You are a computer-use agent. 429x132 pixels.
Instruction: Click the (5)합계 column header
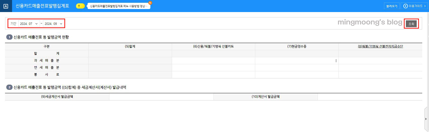(x=130, y=46)
